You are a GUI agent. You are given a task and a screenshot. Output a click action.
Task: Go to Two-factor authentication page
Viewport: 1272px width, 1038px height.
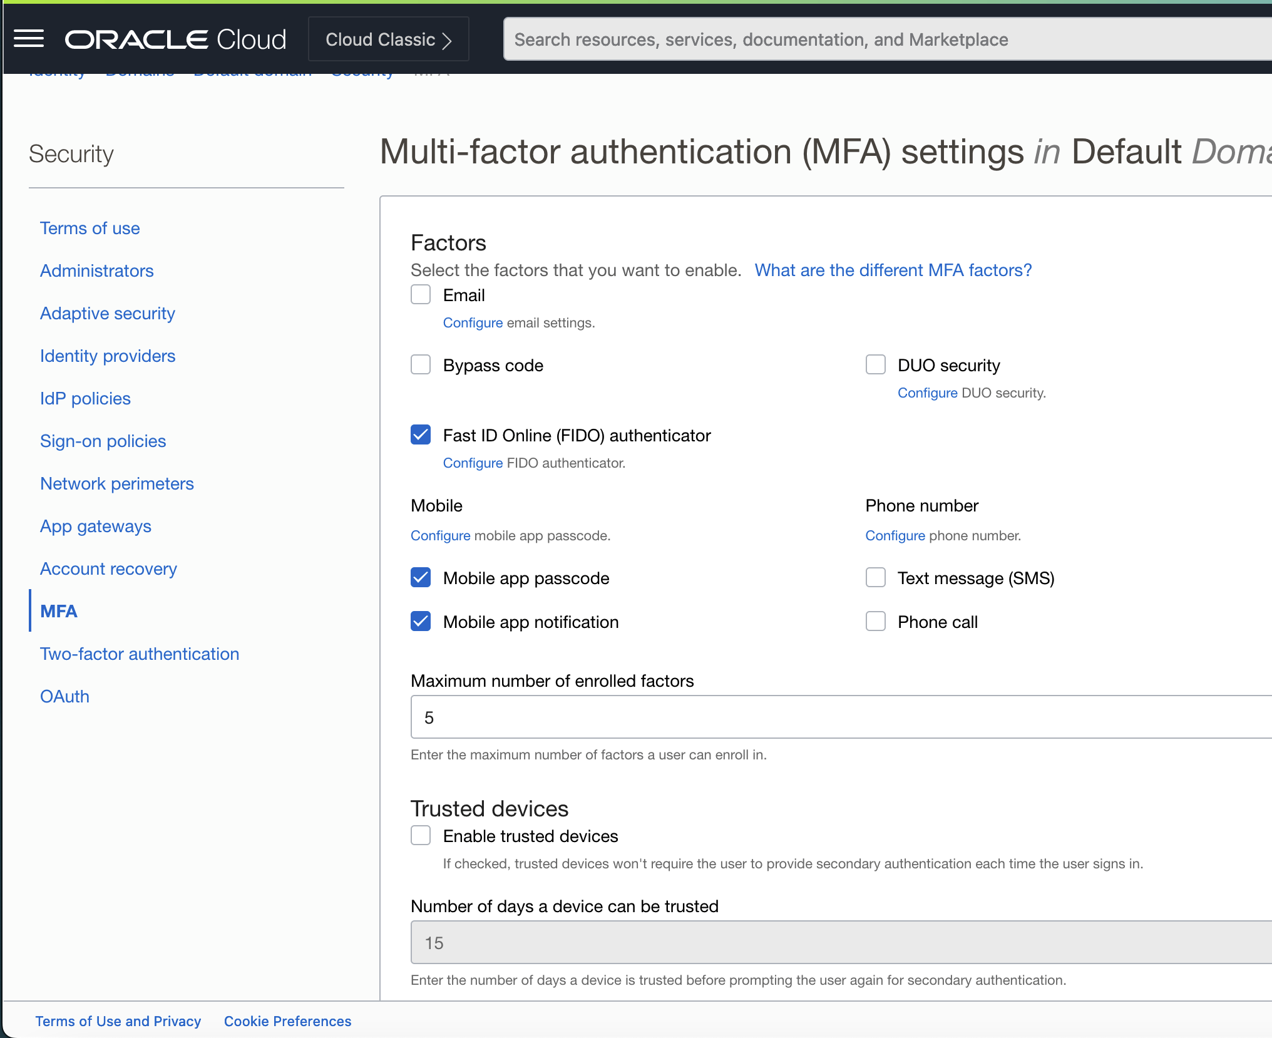139,654
